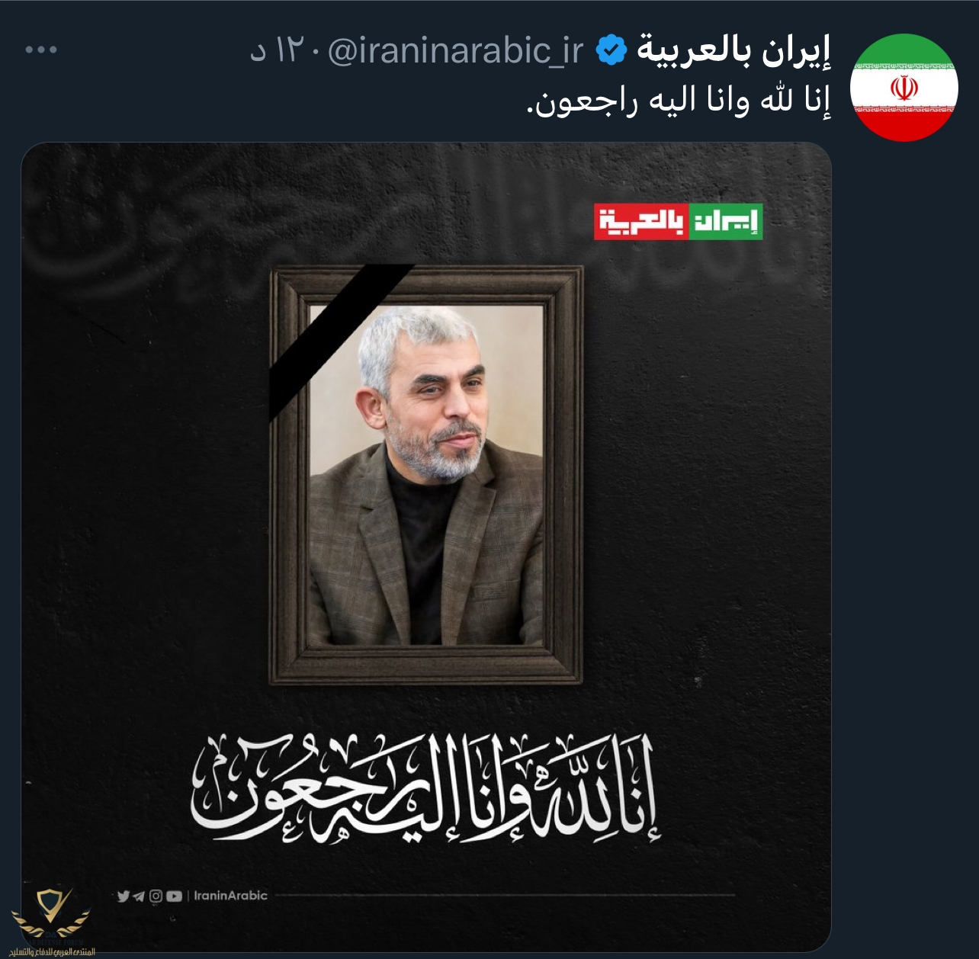Image resolution: width=979 pixels, height=959 pixels.
Task: Select the tweet text إنا لله وانا اليه راجعون
Action: click(678, 100)
